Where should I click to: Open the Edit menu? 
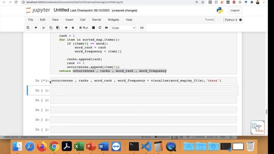(x=42, y=20)
